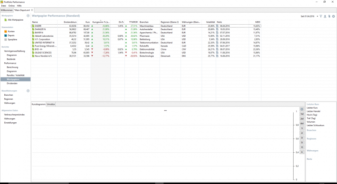Set chart range to A (all)
Image resolution: width=337 pixels, height=184 pixels.
302,152
